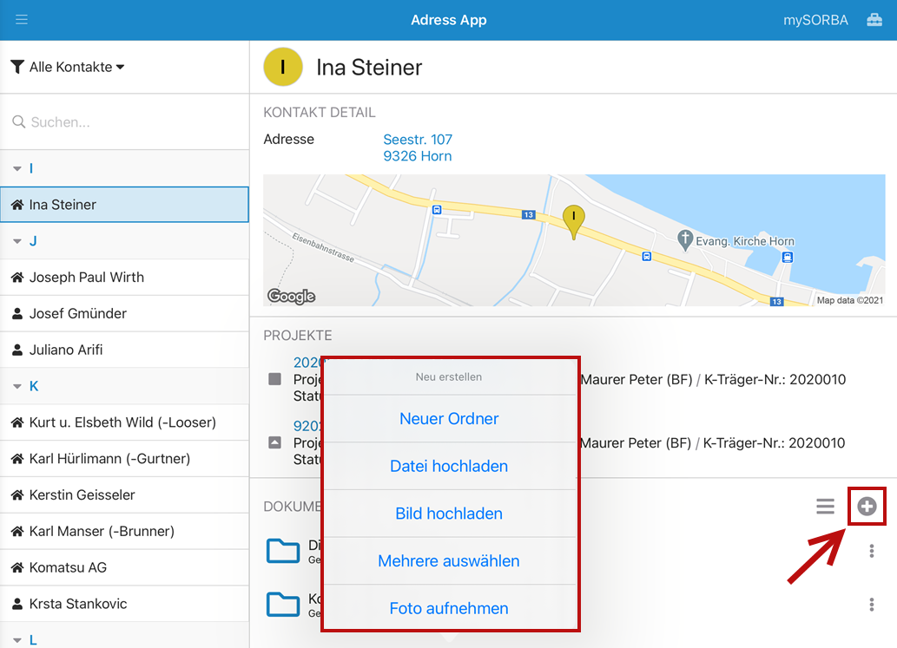Click the Google logo on map
This screenshot has height=648, width=897.
[291, 296]
